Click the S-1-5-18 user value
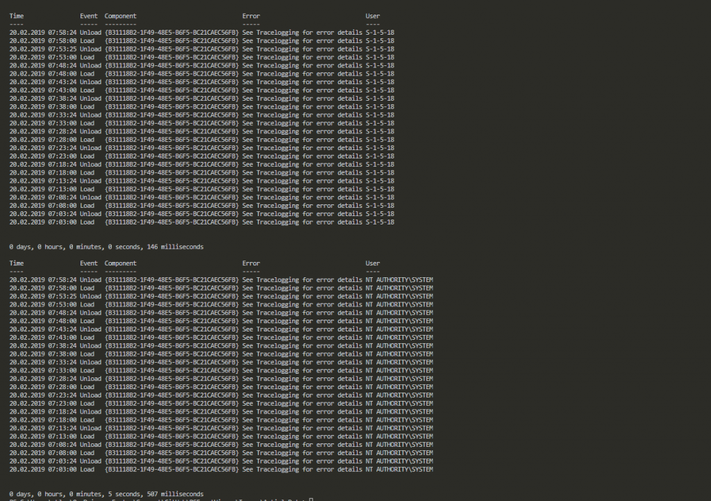Image resolution: width=711 pixels, height=501 pixels. click(381, 32)
